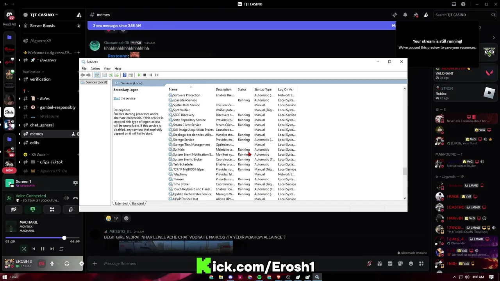The width and height of the screenshot is (500, 281).
Task: Click the Properties icon in the Services toolbar
Action: [104, 75]
